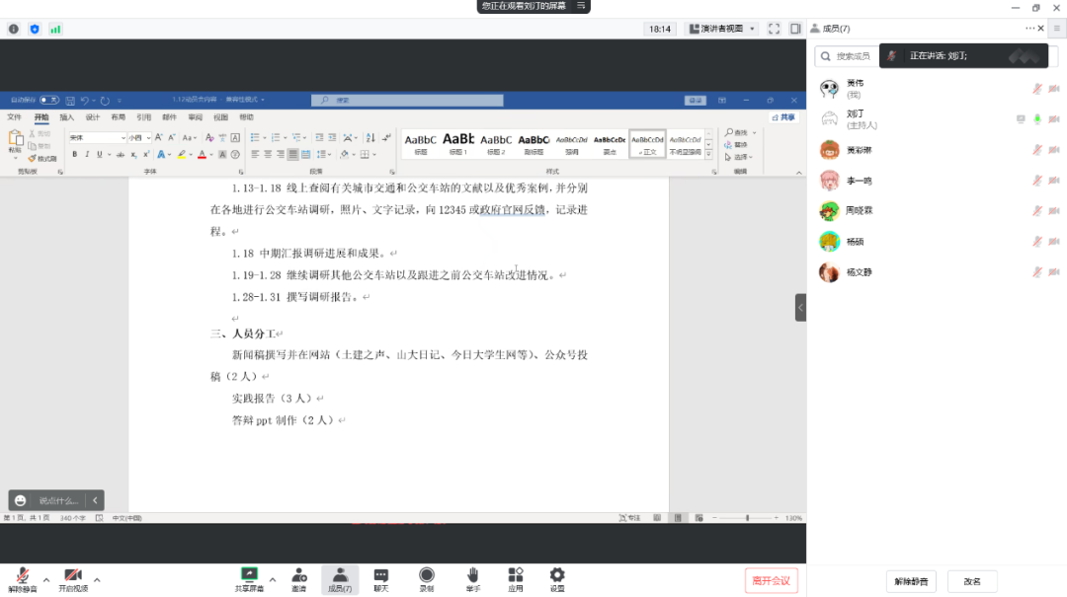Click the unmute microphone icon

[22, 575]
